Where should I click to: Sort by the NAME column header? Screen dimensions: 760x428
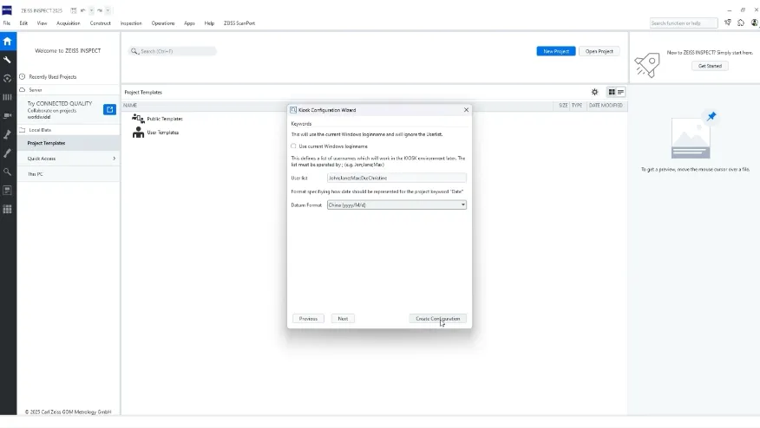click(x=130, y=106)
